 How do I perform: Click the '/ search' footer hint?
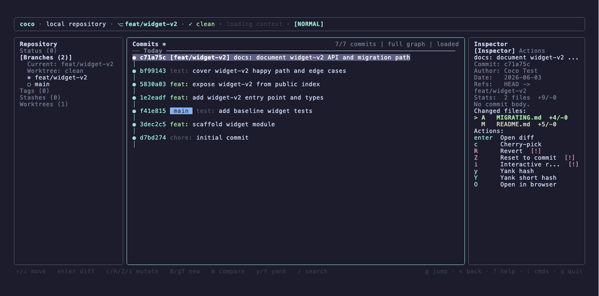[x=312, y=271]
